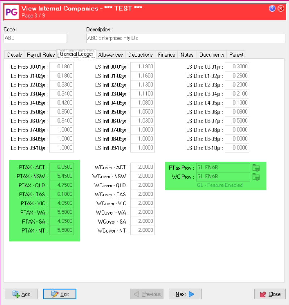The image size is (289, 305).
Task: Click the Add button
Action: (21, 294)
